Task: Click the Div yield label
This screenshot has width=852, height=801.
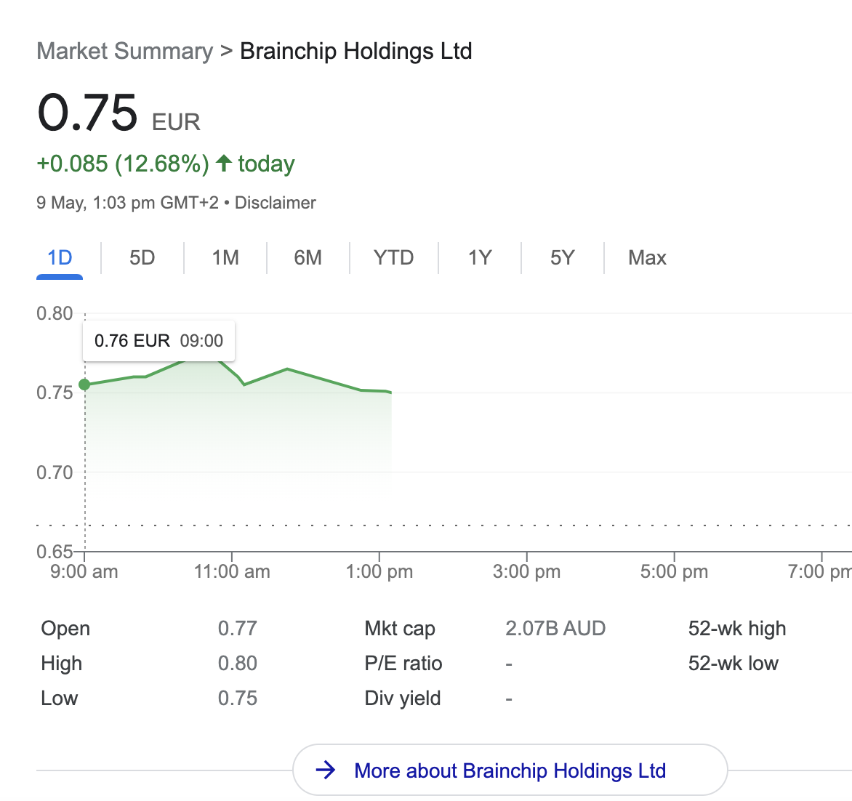Action: pos(403,699)
